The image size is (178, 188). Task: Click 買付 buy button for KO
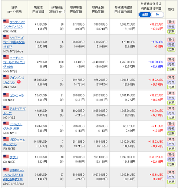[x=171, y=93]
